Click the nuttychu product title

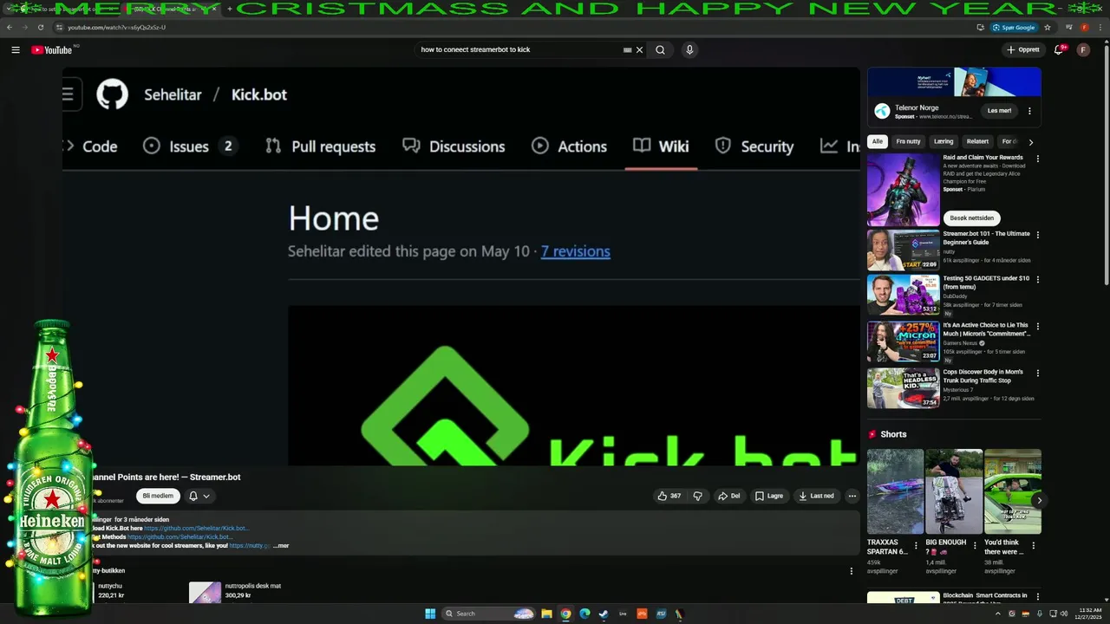pos(110,586)
